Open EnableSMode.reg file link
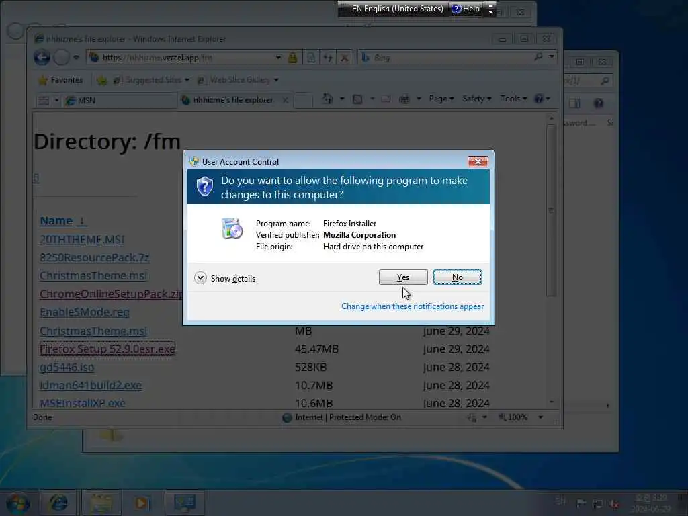688x516 pixels. 84,312
